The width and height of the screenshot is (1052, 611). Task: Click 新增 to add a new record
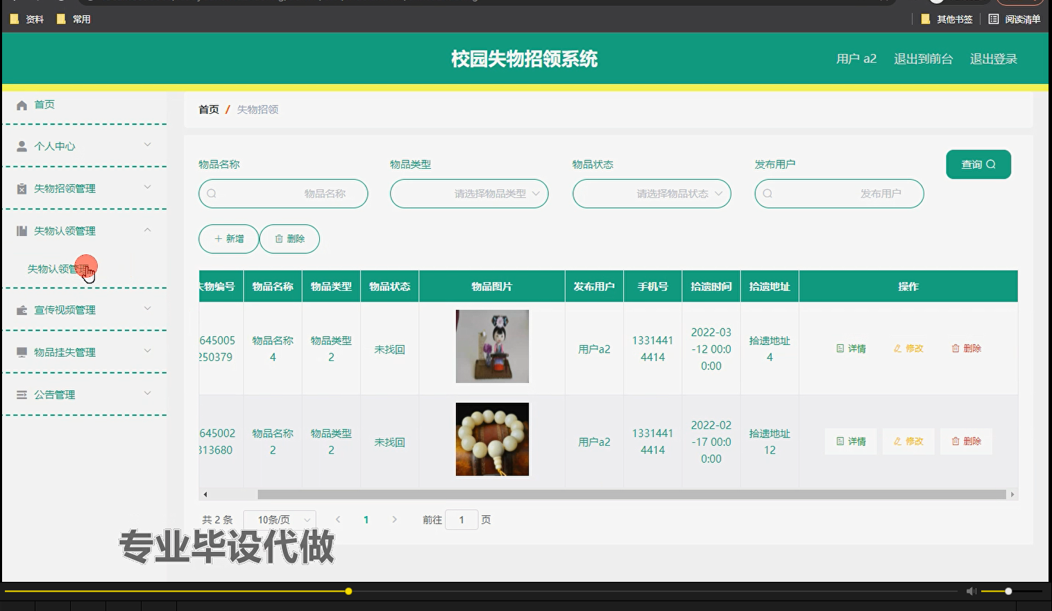pyautogui.click(x=228, y=238)
